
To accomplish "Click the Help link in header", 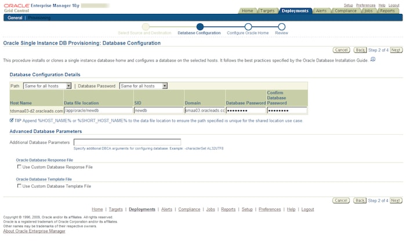I will point(382,5).
